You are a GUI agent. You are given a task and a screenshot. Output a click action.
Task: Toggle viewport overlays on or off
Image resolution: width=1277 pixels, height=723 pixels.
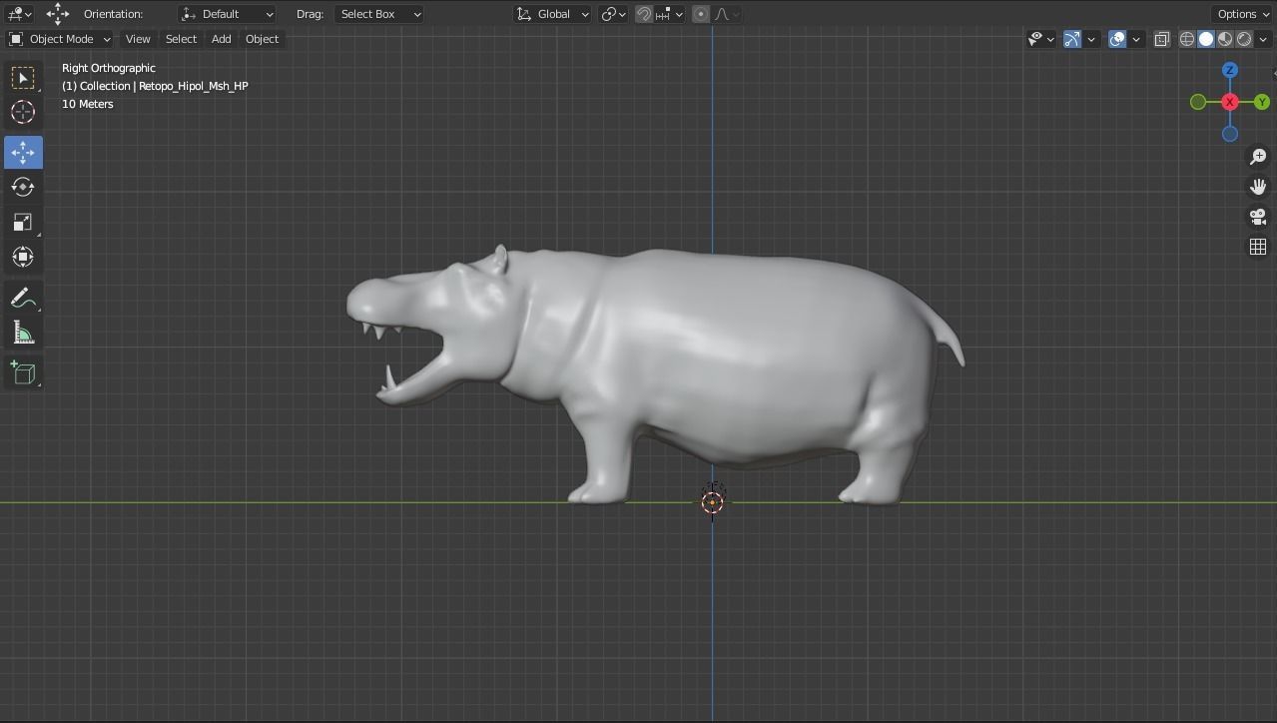coord(1117,39)
